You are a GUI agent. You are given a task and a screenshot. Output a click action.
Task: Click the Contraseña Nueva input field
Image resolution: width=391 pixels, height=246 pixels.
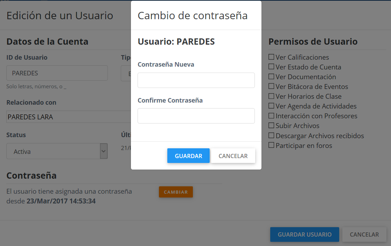[196, 80]
